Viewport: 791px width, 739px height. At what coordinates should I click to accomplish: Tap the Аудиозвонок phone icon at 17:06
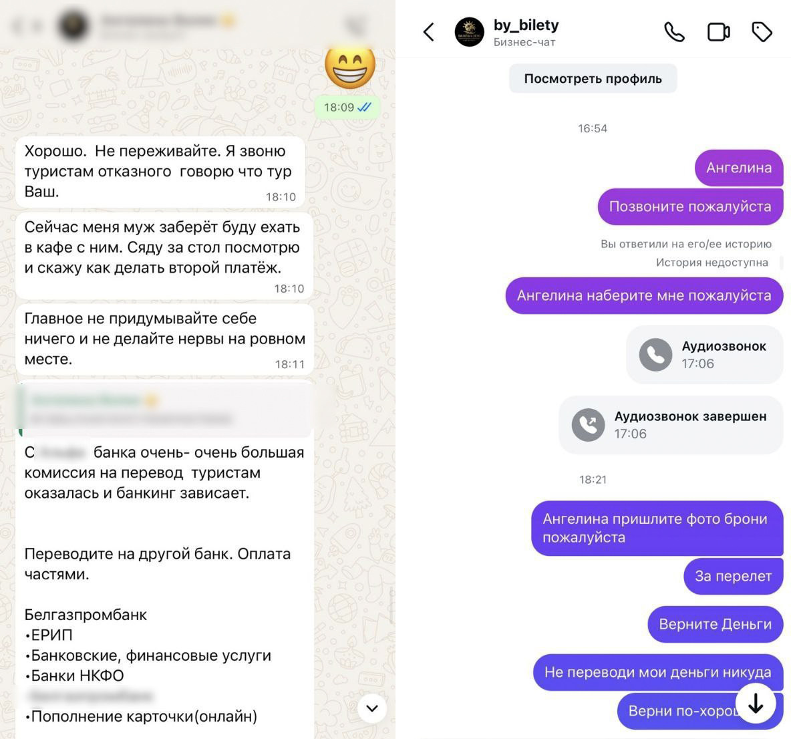655,355
